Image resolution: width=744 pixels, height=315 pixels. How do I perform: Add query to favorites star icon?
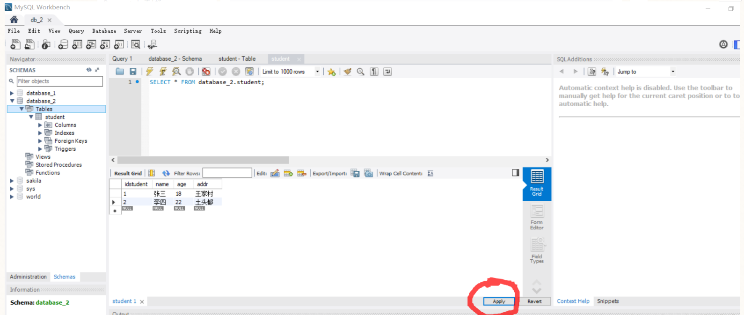(332, 72)
